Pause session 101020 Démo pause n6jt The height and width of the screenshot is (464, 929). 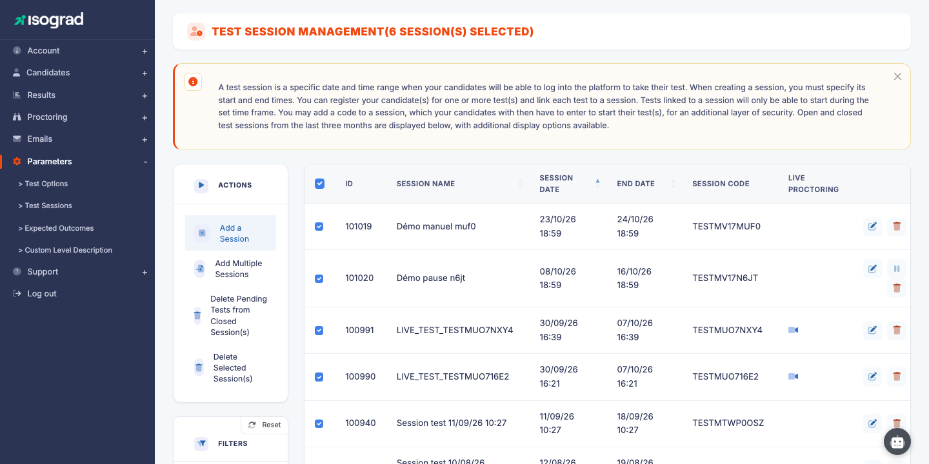point(897,269)
